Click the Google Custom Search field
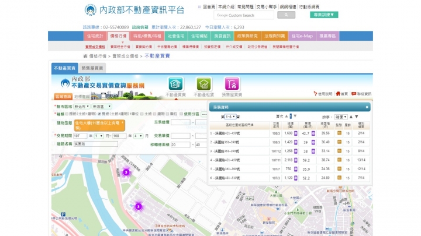The width and height of the screenshot is (421, 236). tap(244, 15)
